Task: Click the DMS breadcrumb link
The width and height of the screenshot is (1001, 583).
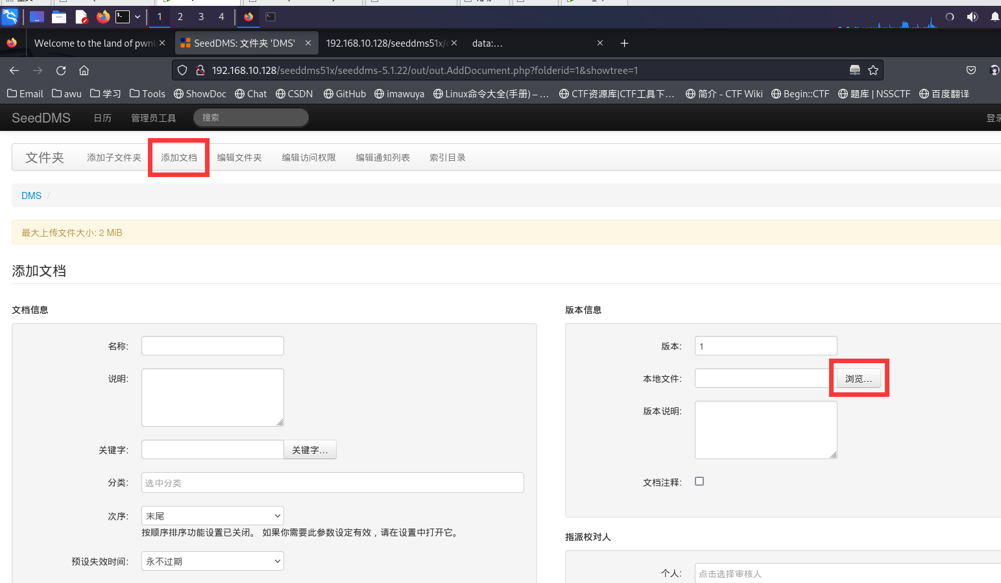Action: (31, 196)
